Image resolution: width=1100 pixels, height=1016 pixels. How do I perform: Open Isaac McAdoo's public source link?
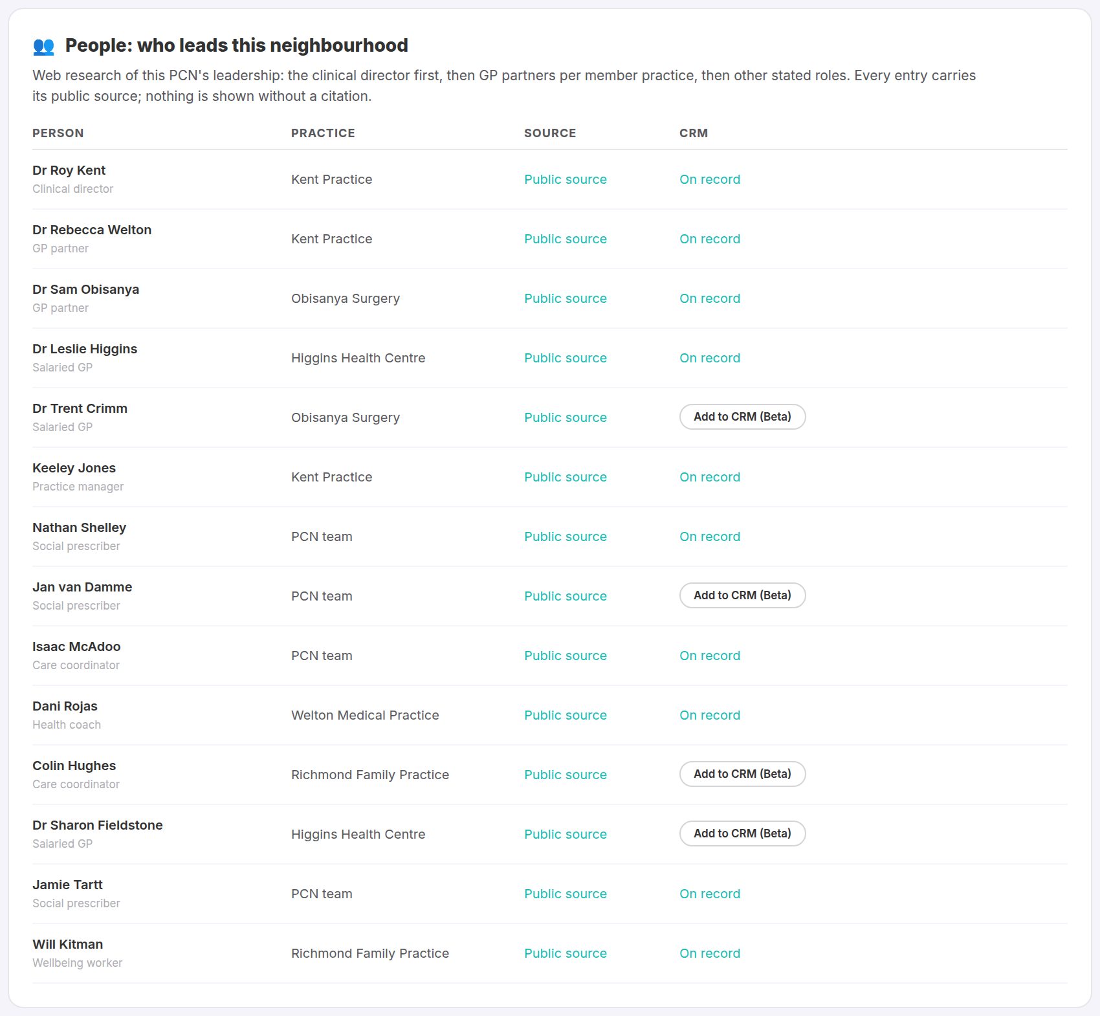(566, 656)
